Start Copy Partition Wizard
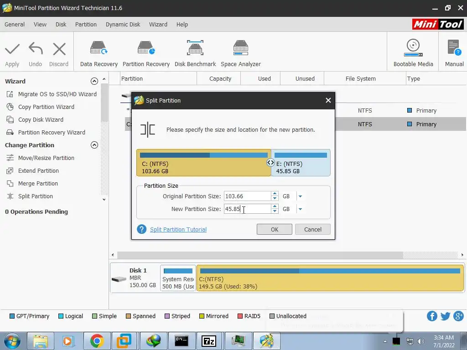This screenshot has height=350, width=467. (x=46, y=107)
